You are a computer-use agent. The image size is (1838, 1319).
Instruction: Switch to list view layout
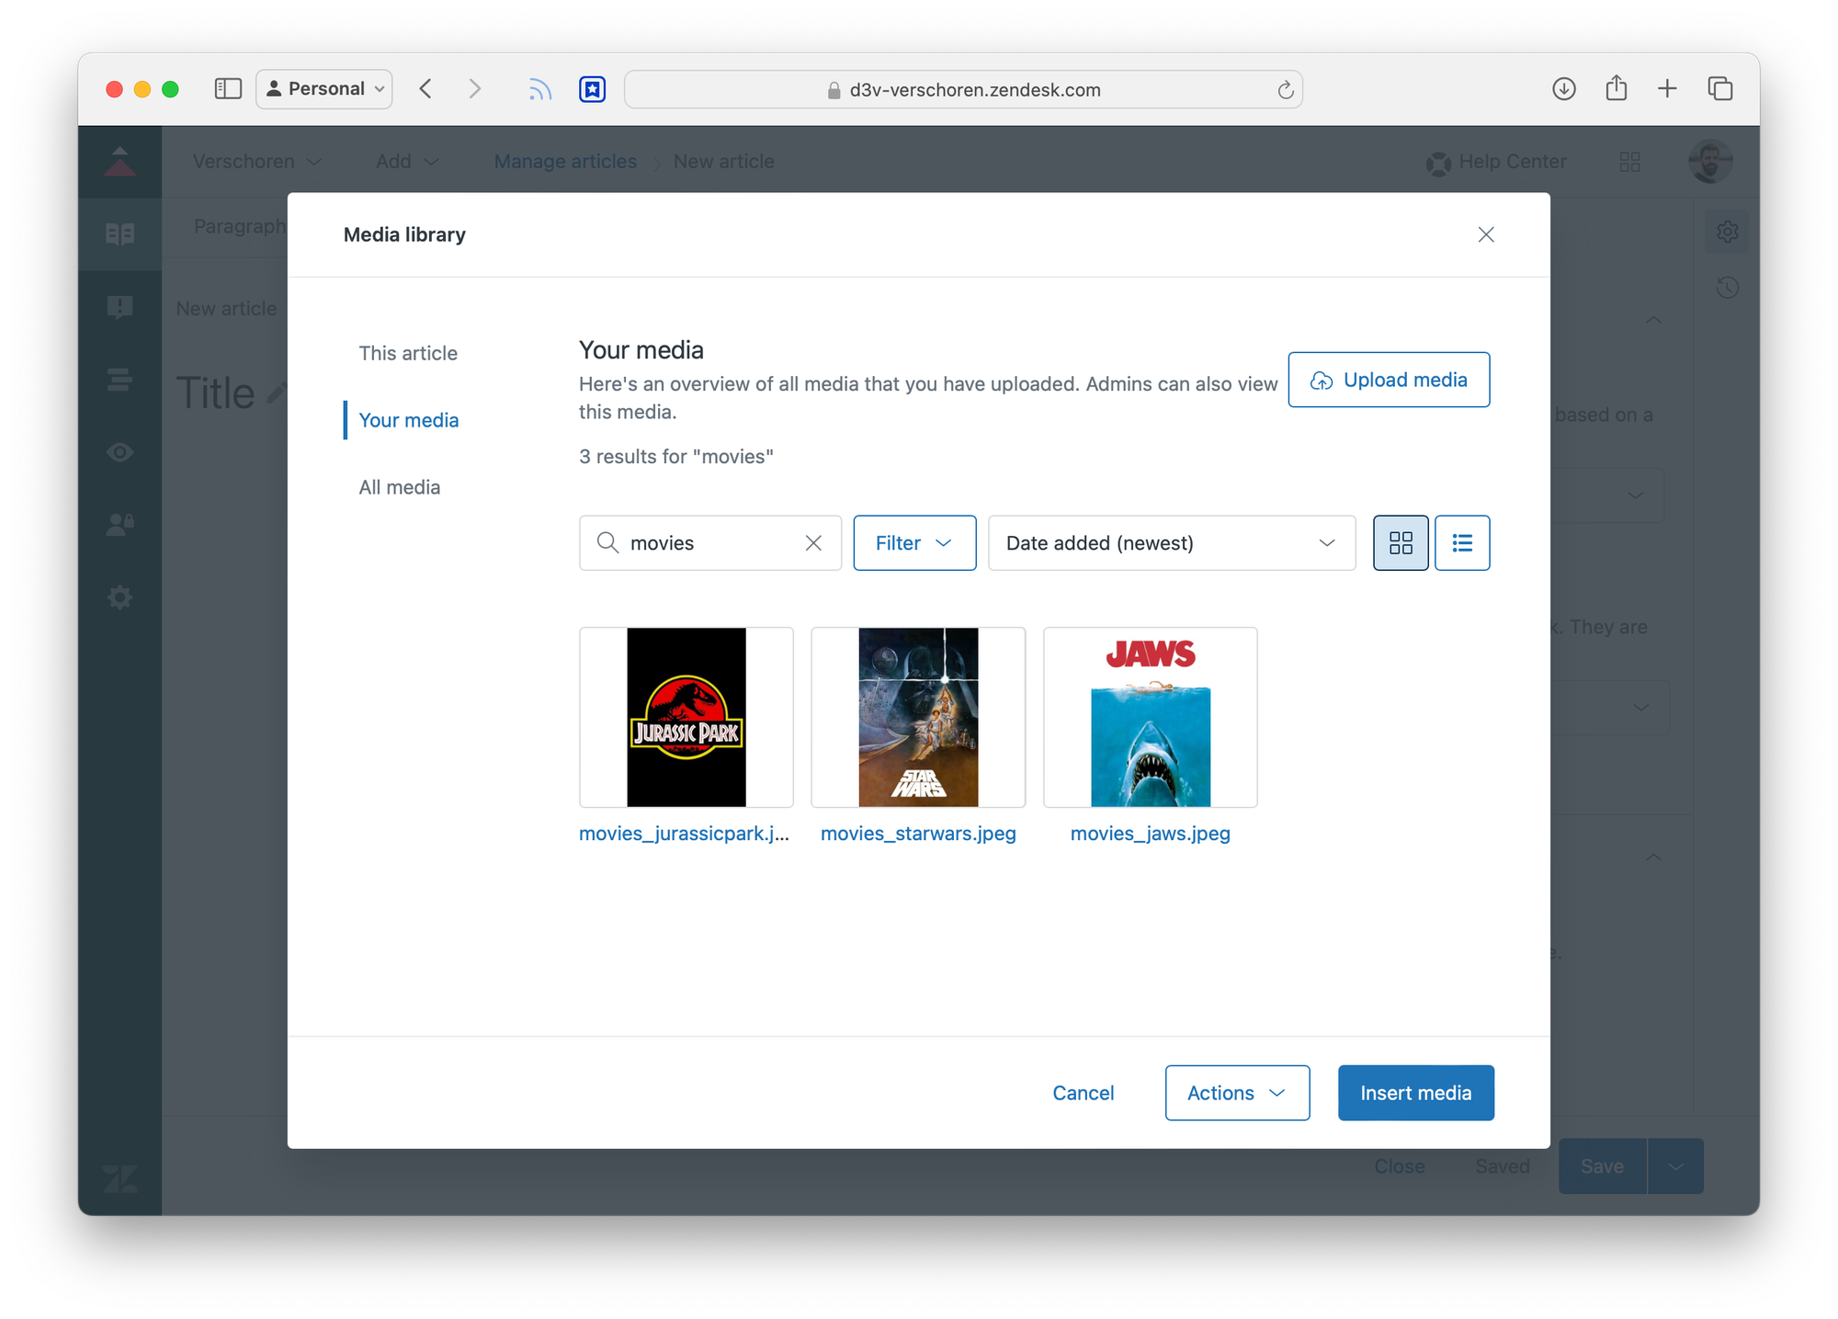[1461, 543]
